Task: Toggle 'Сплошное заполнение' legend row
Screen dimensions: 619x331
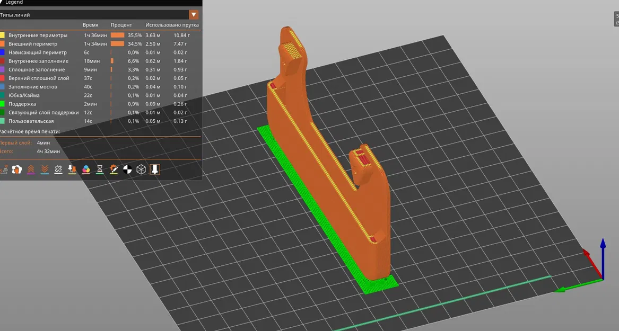Action: [x=100, y=69]
